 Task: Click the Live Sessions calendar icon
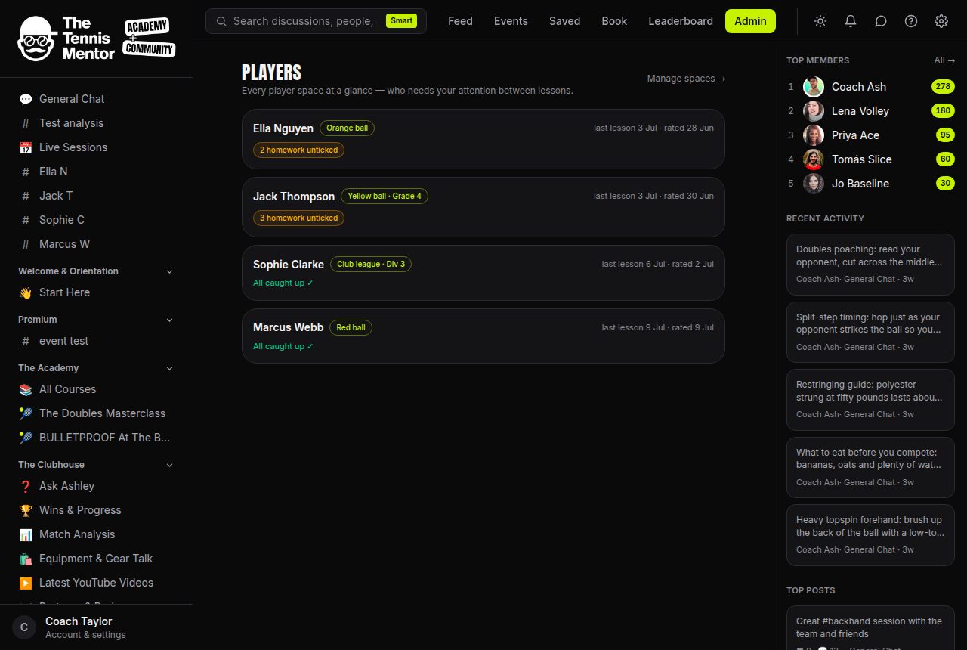point(26,147)
